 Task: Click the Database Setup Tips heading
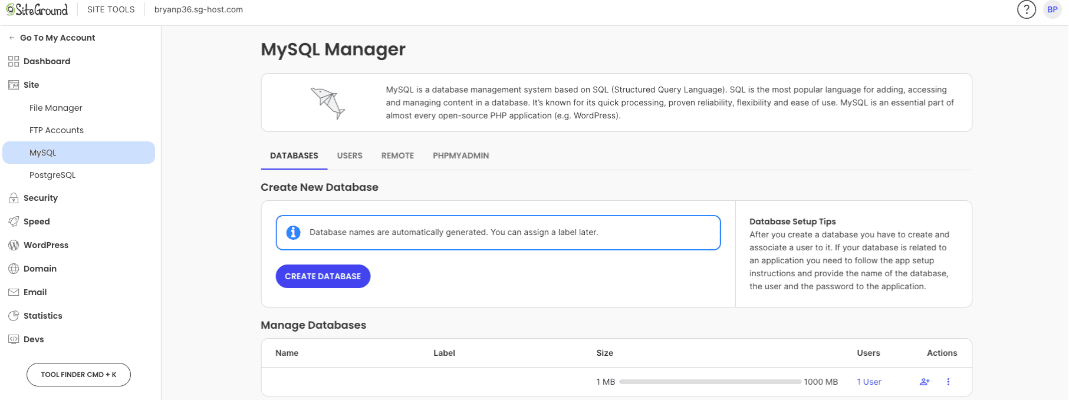793,222
